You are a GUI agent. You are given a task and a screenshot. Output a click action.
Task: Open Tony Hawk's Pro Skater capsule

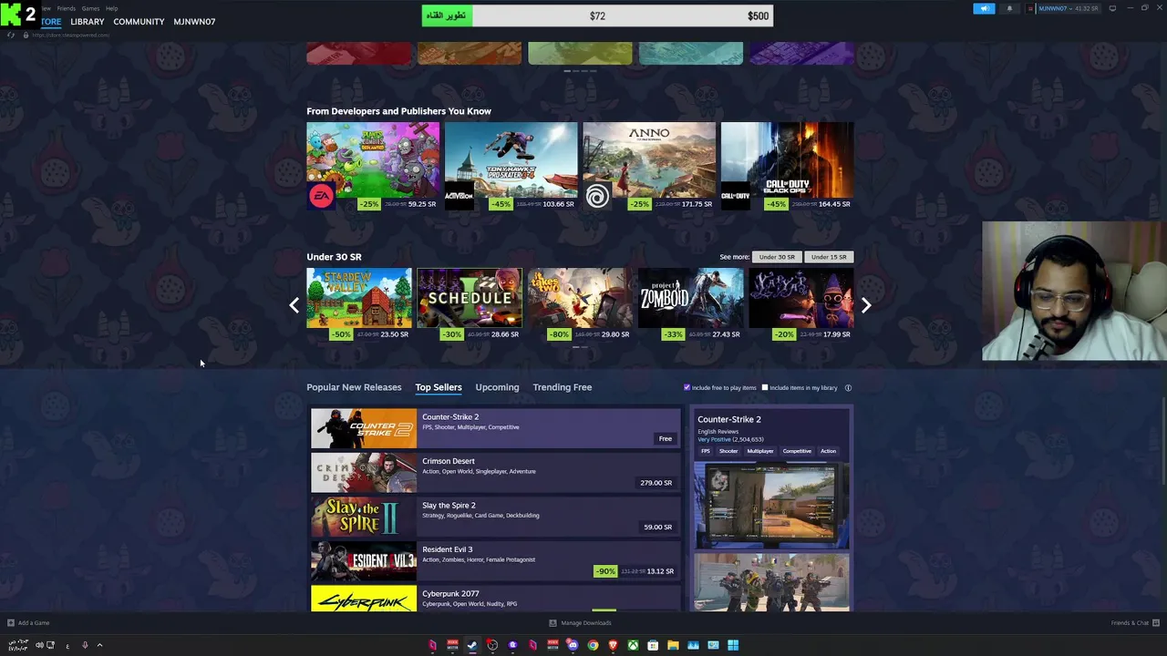click(x=511, y=166)
